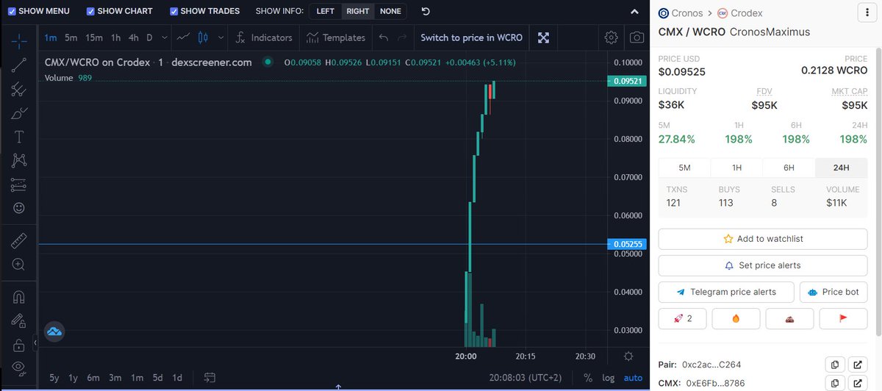Enter fullscreen chart mode

coord(543,37)
